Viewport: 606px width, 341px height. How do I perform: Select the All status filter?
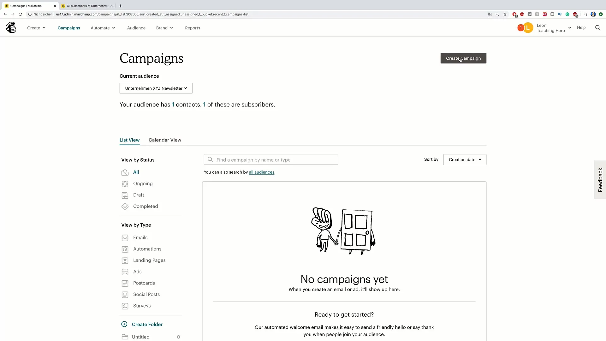coord(136,172)
